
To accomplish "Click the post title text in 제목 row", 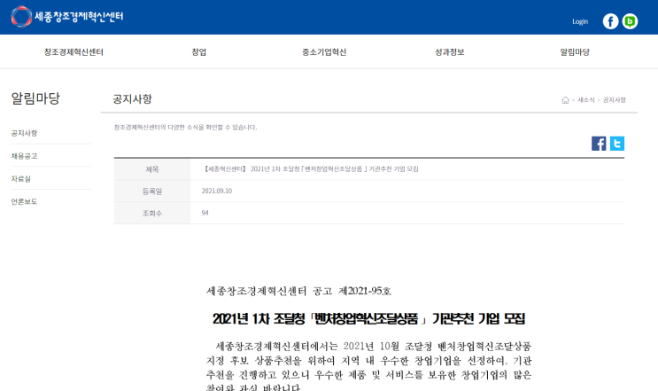I will click(311, 168).
